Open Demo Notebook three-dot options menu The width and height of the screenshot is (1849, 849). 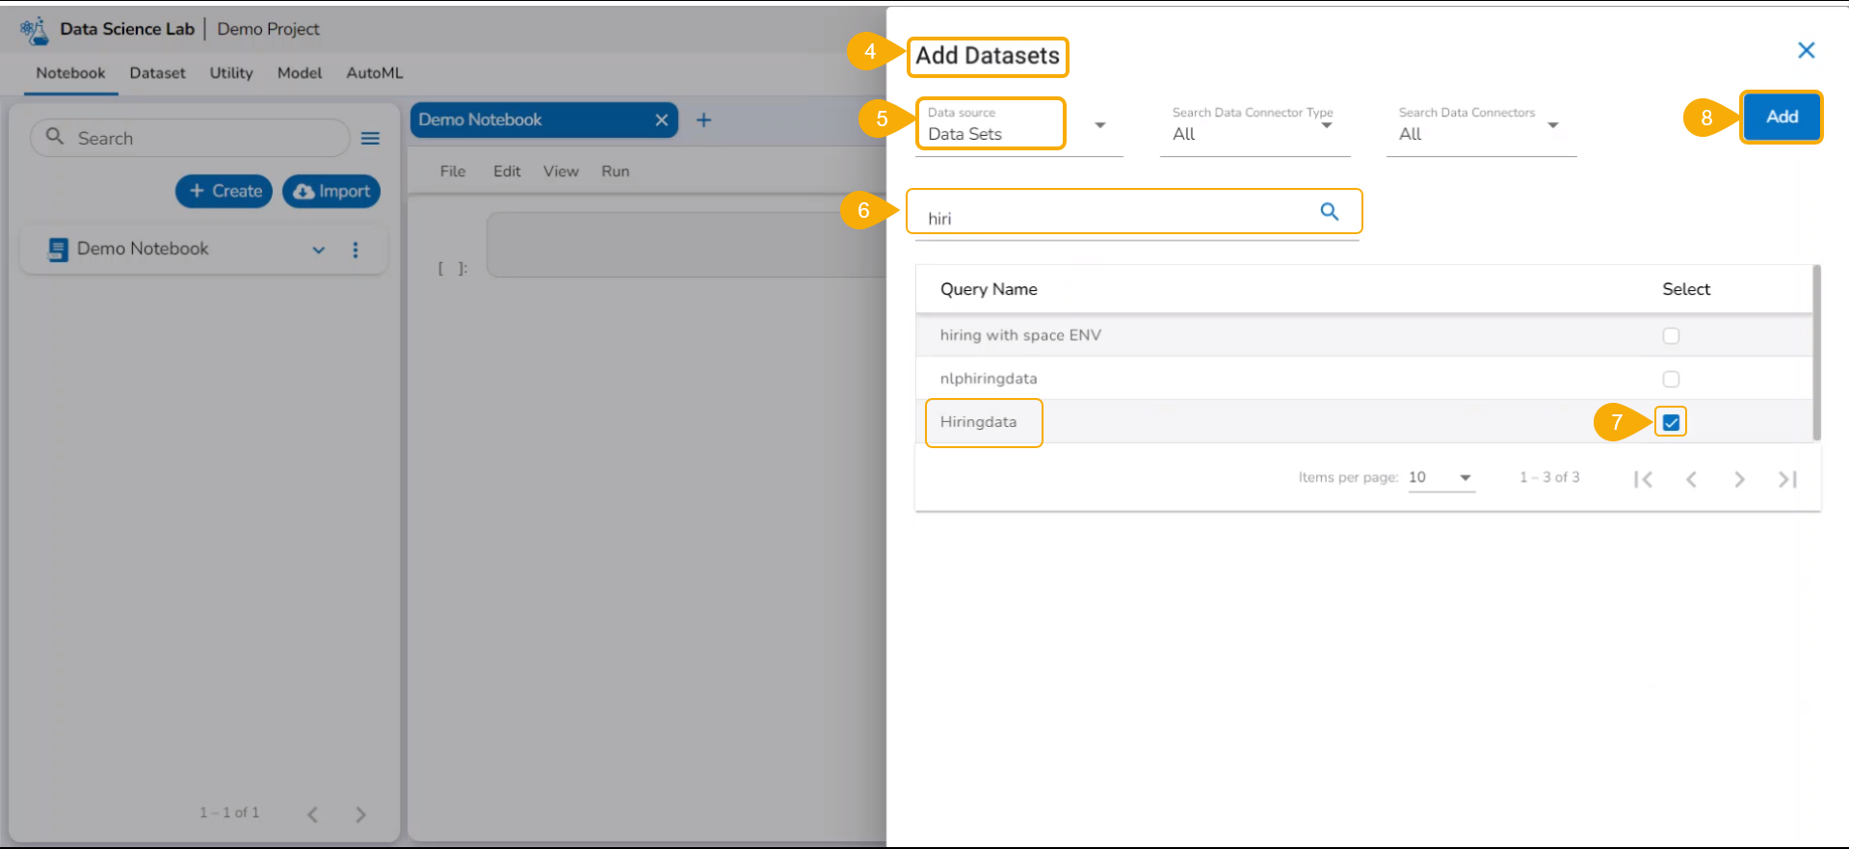click(x=356, y=250)
